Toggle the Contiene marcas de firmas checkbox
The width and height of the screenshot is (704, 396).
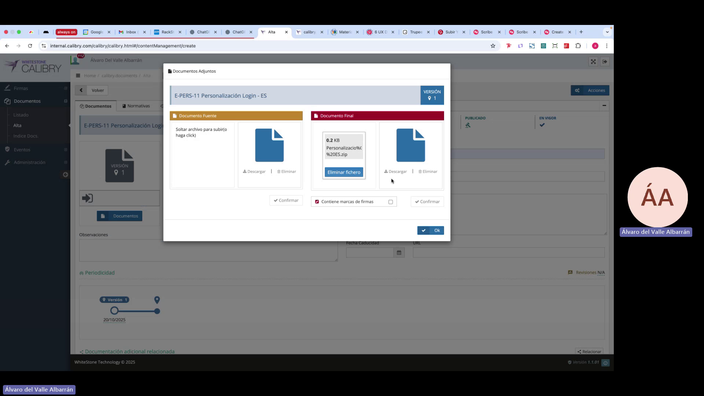pyautogui.click(x=390, y=202)
